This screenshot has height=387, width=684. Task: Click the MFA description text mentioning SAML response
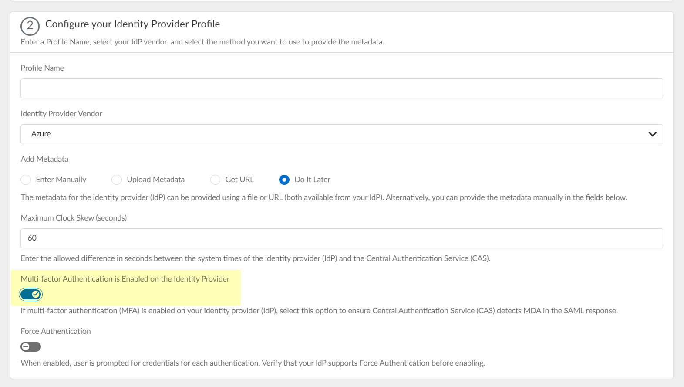click(x=319, y=311)
